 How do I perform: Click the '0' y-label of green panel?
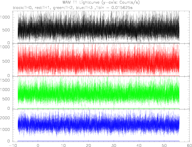(8, 108)
